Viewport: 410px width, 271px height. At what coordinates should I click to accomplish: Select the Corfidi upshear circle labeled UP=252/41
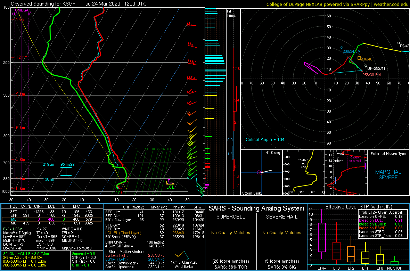(x=366, y=66)
